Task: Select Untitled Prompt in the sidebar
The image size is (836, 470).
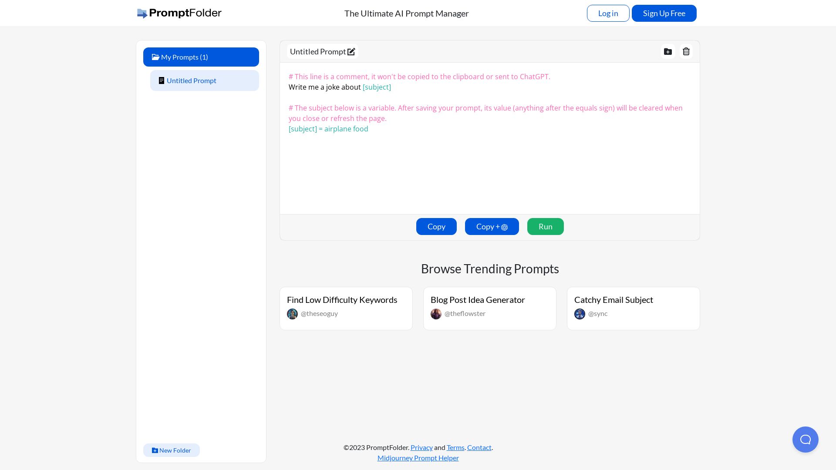Action: (x=192, y=81)
